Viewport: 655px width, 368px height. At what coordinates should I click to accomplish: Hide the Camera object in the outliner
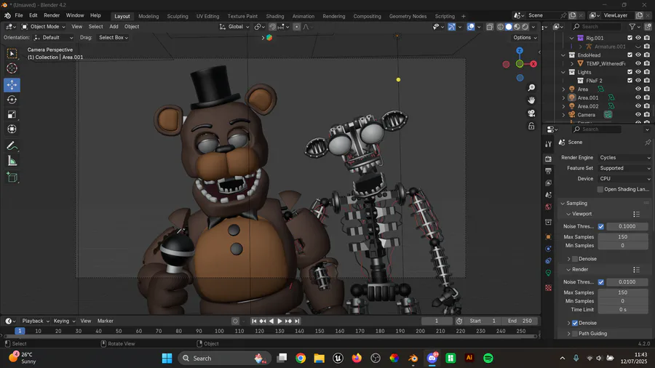coord(638,115)
